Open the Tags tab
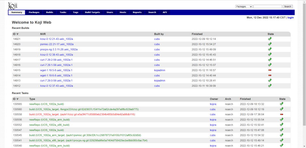The height and width of the screenshot is (148, 306). point(76,12)
